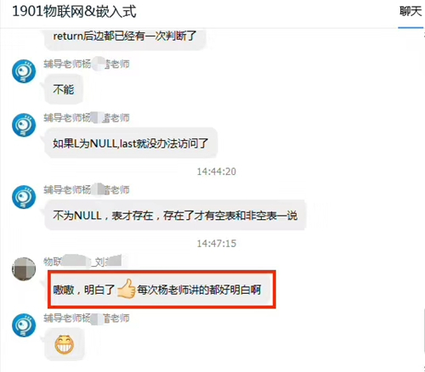Click the thumbs-up emoji in the message
Image resolution: width=425 pixels, height=372 pixels.
point(127,289)
